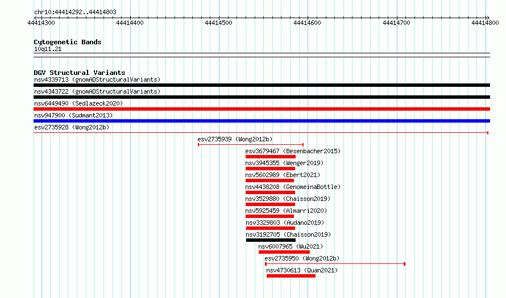The height and width of the screenshot is (298, 506).
Task: Click the red bar under nsv3529880
Action: (270, 204)
